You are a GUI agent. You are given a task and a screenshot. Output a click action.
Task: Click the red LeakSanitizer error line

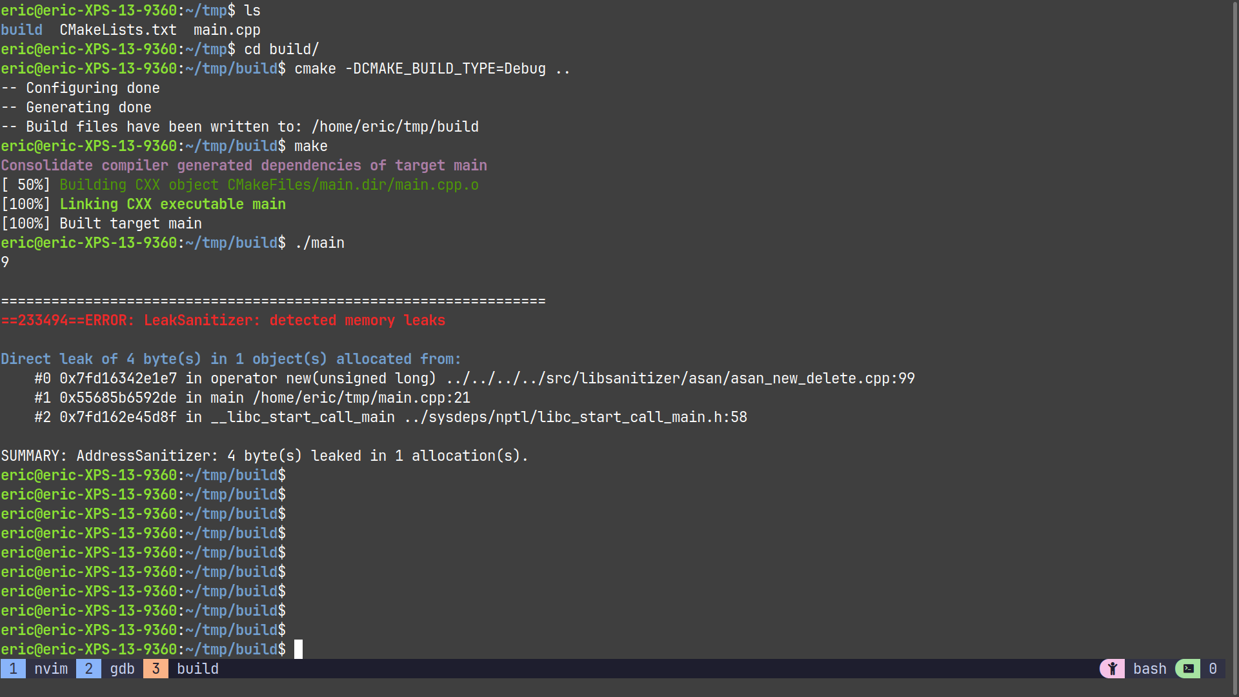(x=223, y=320)
